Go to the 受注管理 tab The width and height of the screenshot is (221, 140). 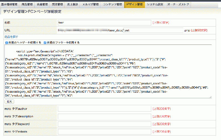(x=57, y=4)
